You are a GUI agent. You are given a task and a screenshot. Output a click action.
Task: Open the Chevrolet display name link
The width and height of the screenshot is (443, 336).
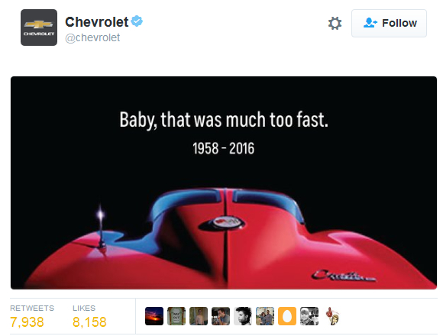pyautogui.click(x=97, y=22)
